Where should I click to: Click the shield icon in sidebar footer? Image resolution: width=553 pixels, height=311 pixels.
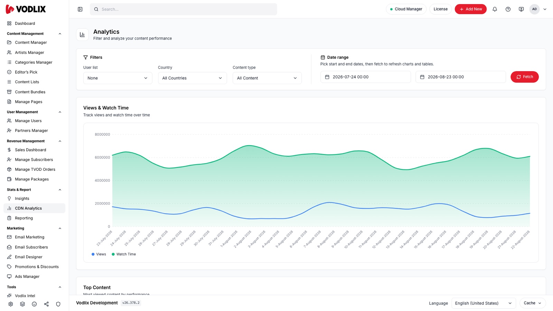pyautogui.click(x=58, y=304)
